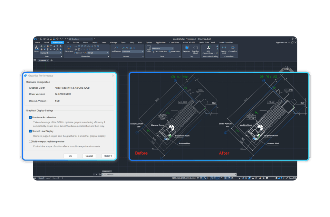This screenshot has width=330, height=217.
Task: Click the Open file folder icon
Action: coord(44,39)
